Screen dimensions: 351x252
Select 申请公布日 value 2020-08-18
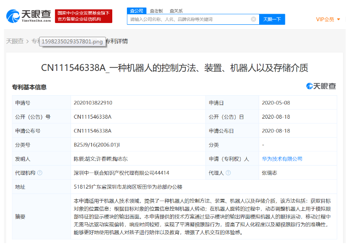coord(276,131)
